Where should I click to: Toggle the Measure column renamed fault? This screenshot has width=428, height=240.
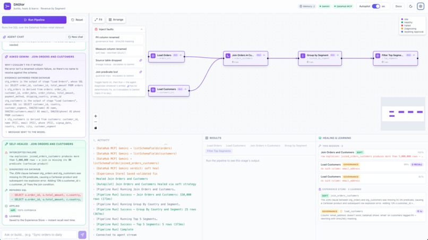point(119,51)
